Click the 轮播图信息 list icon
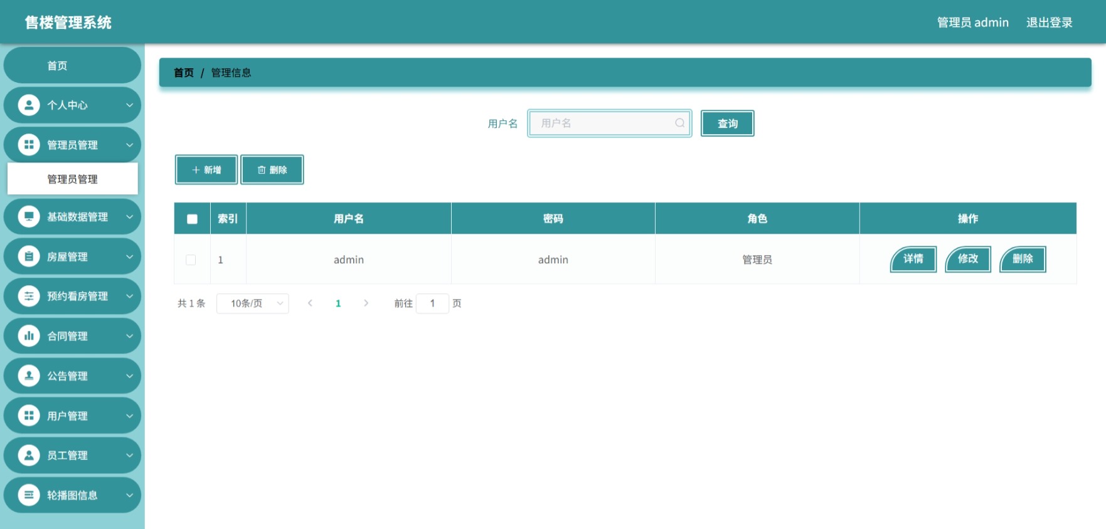This screenshot has height=529, width=1106. (29, 495)
